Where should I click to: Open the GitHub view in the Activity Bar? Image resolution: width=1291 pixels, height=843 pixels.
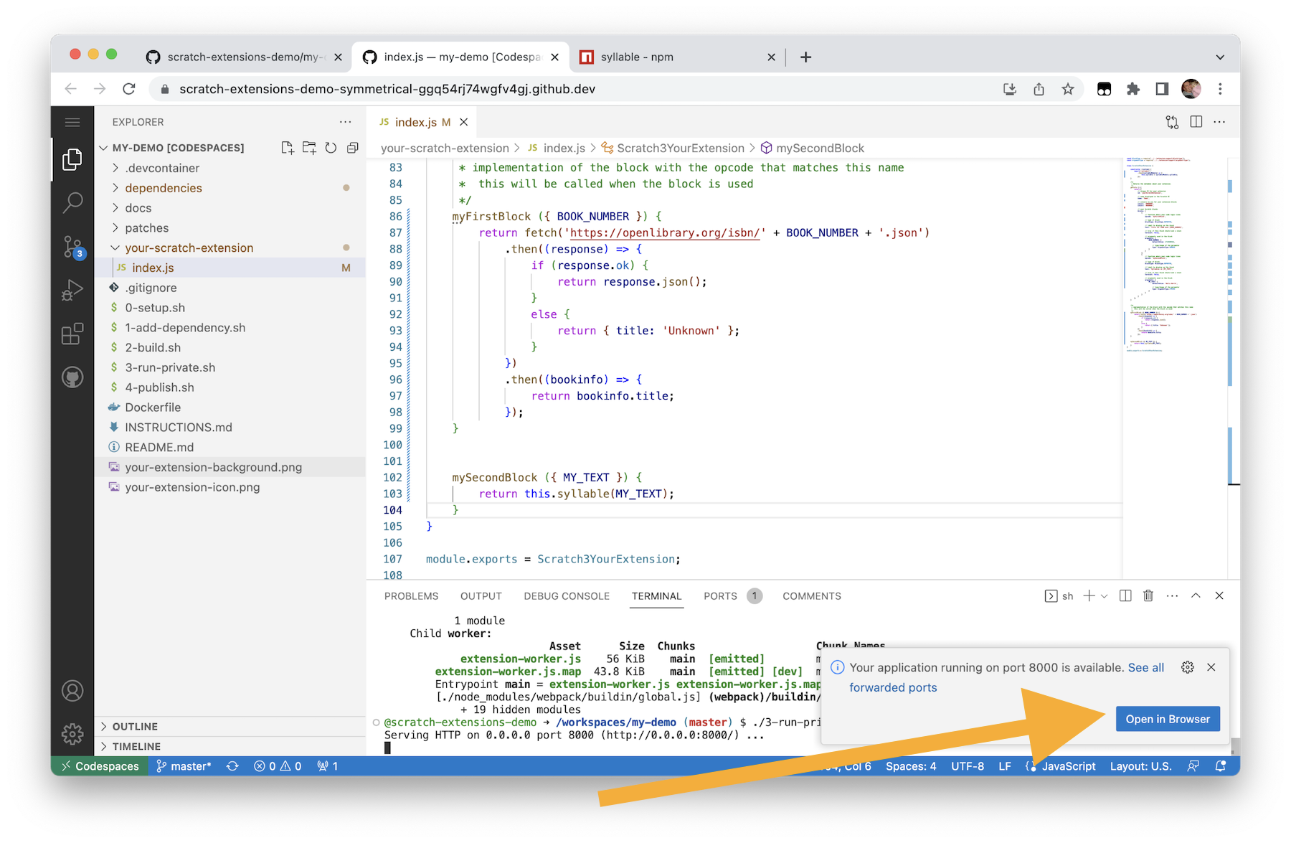[72, 377]
